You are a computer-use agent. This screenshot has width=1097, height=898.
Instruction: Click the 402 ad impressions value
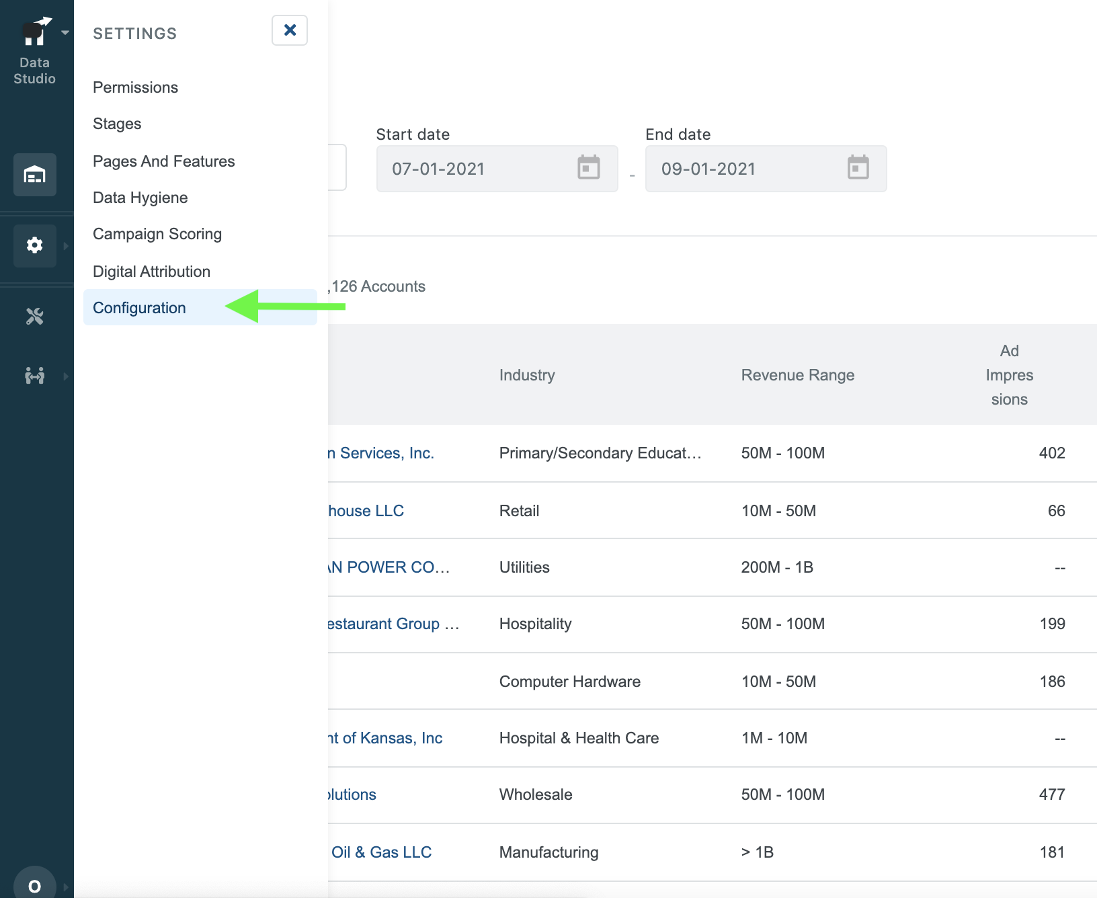pyautogui.click(x=1052, y=453)
